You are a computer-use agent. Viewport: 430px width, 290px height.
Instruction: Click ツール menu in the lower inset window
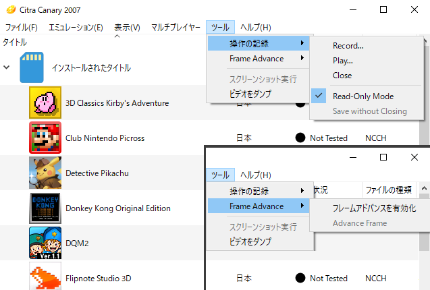[x=220, y=175]
